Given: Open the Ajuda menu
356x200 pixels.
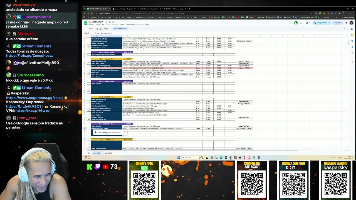Looking at the screenshot, I should point(147,24).
